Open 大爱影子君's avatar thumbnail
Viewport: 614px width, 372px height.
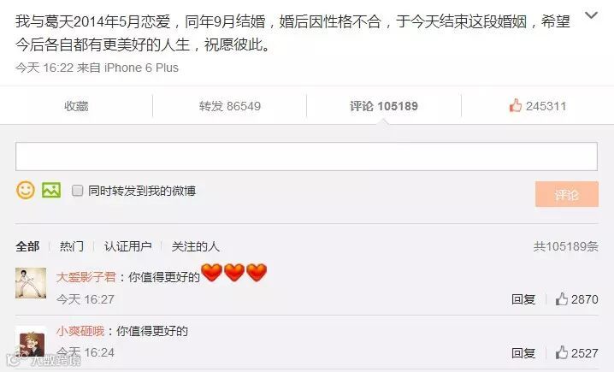pyautogui.click(x=31, y=283)
